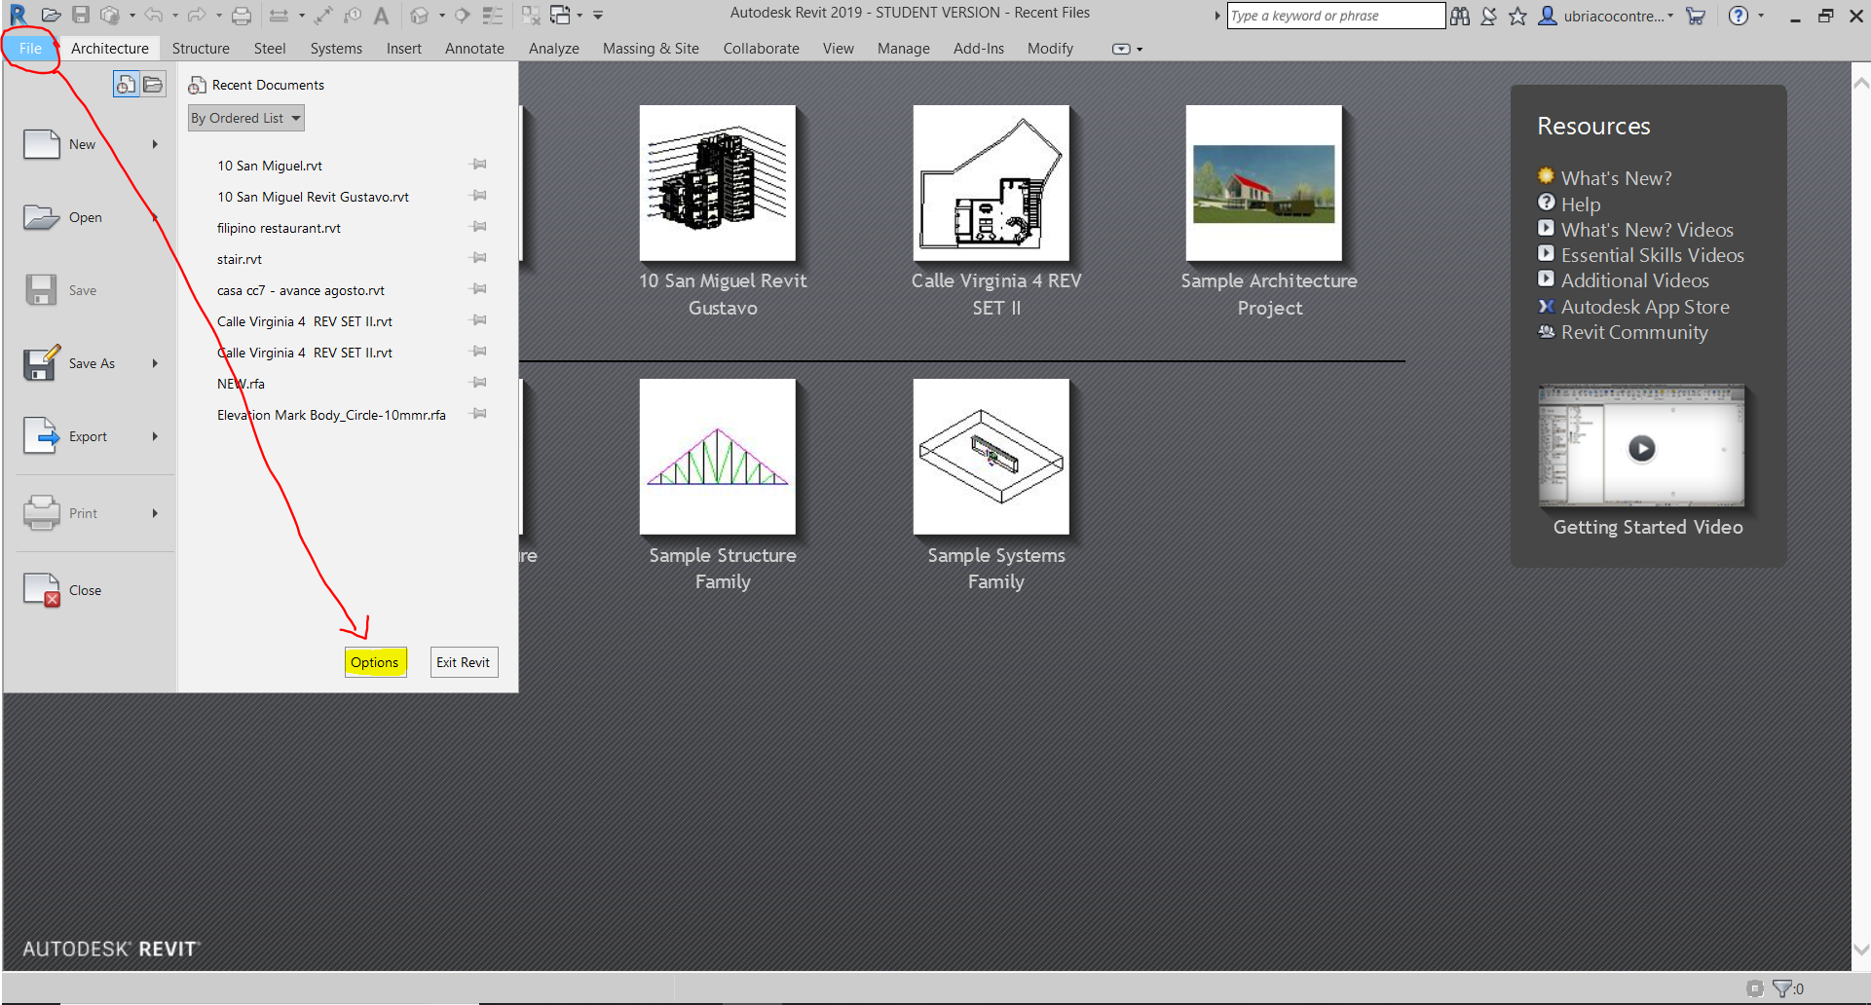This screenshot has height=1005, width=1871.
Task: Open the Help dropdown arrow
Action: pos(1761,16)
